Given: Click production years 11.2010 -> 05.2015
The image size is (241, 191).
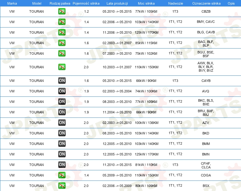Looking at the screenshot, I should click(117, 165).
